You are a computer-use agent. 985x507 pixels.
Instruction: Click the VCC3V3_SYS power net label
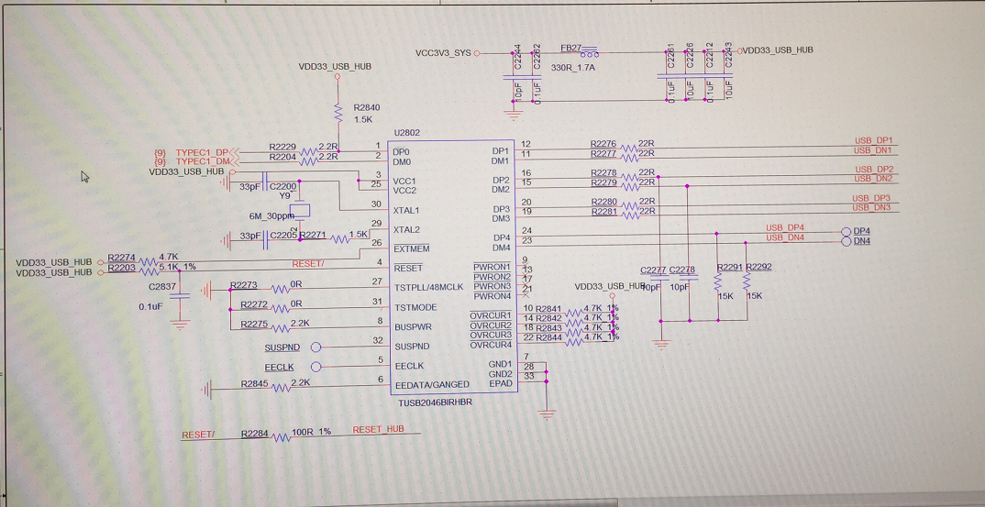tap(443, 53)
